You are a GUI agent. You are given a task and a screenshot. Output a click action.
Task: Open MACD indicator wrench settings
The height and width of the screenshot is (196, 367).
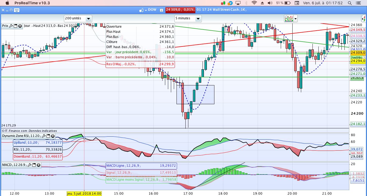30,165
